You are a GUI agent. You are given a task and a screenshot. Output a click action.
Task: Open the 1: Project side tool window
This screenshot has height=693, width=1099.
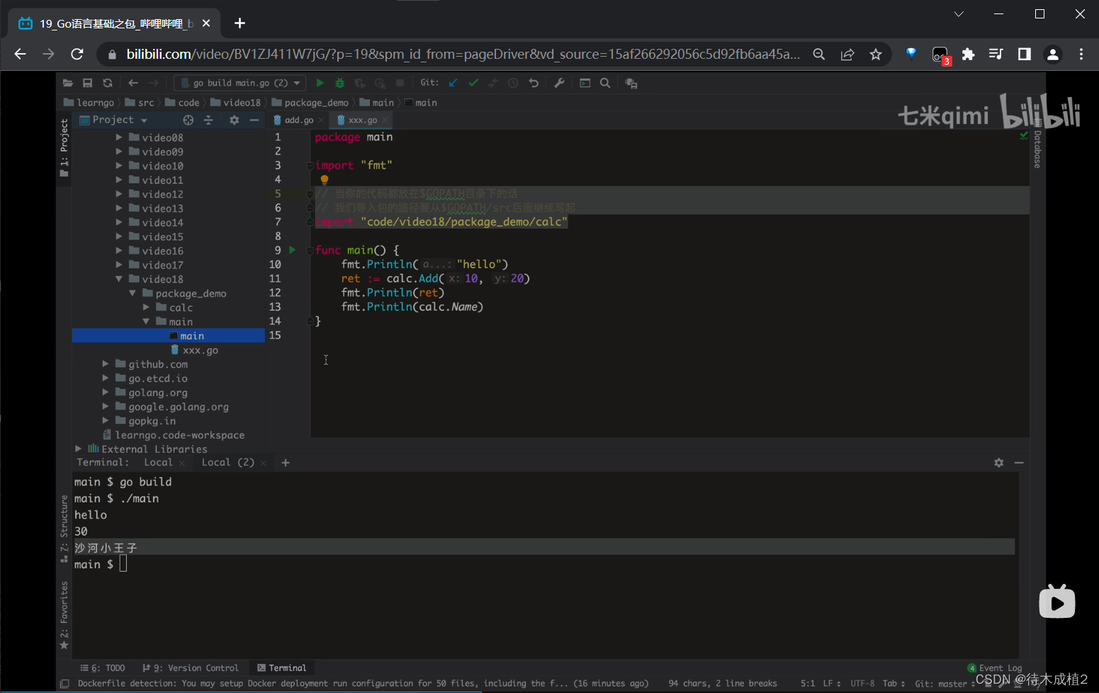pyautogui.click(x=64, y=148)
